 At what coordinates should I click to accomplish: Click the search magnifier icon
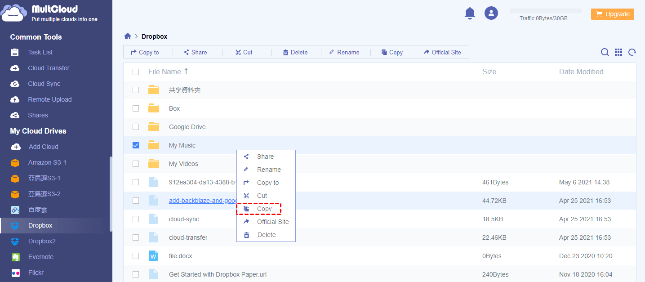click(x=605, y=52)
